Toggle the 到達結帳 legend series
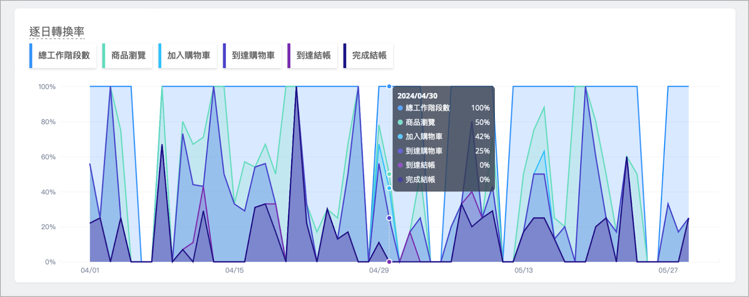The height and width of the screenshot is (297, 749). point(313,56)
